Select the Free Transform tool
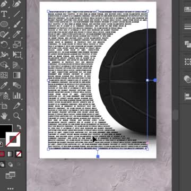The width and height of the screenshot is (191, 191). [17, 55]
